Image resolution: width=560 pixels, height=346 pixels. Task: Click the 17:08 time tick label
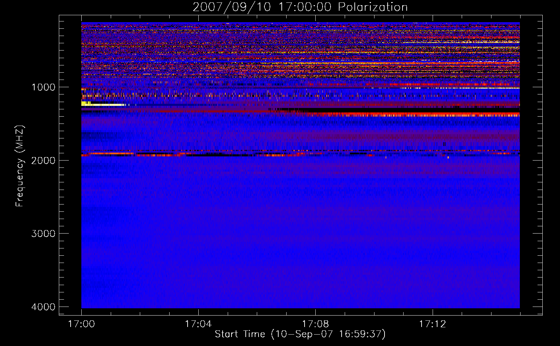click(x=315, y=324)
